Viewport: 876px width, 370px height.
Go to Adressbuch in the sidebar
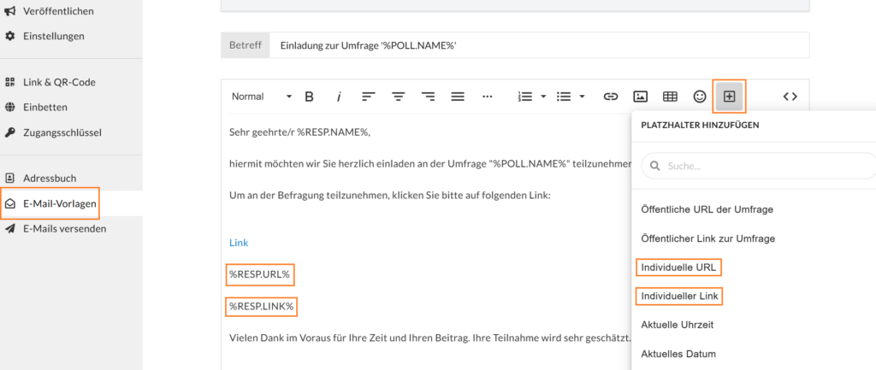(x=50, y=178)
